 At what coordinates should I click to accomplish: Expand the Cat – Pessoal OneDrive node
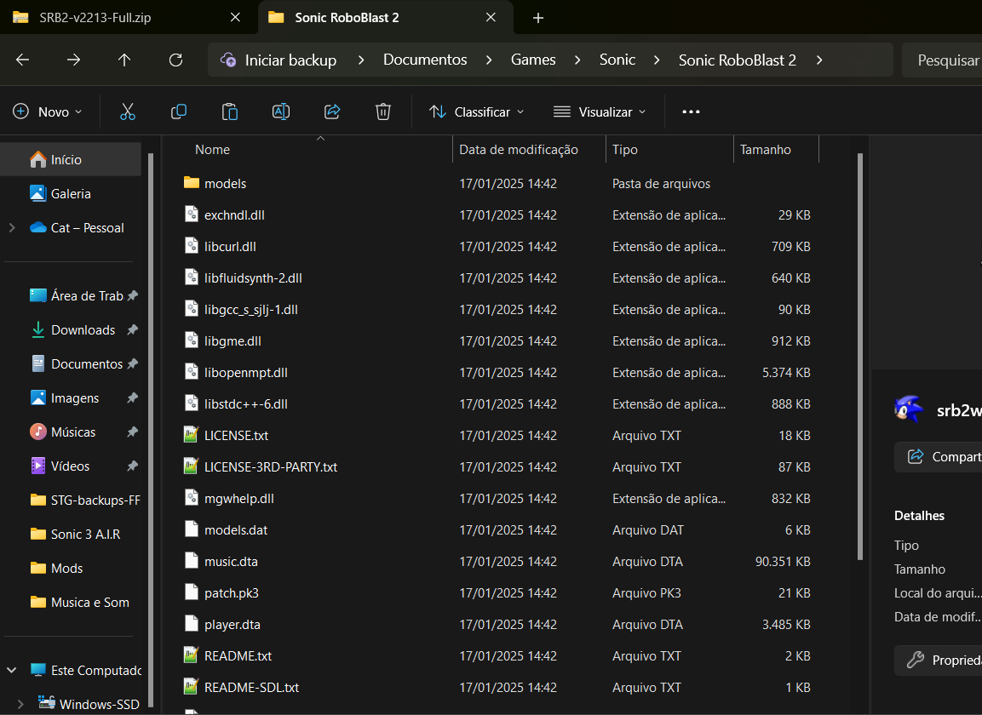coord(12,228)
